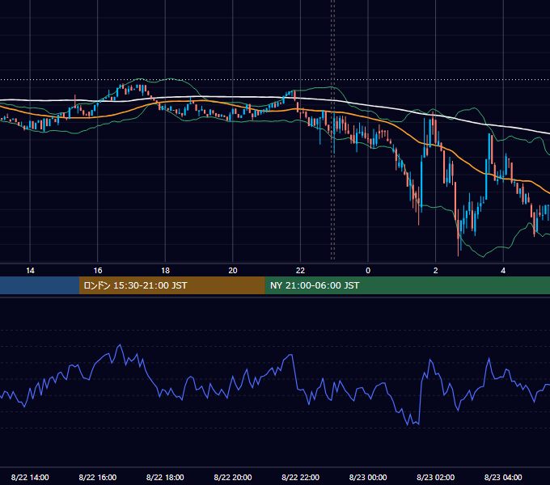This screenshot has width=550, height=485.
Task: Click the 8/23 00:00 date label
Action: click(368, 477)
